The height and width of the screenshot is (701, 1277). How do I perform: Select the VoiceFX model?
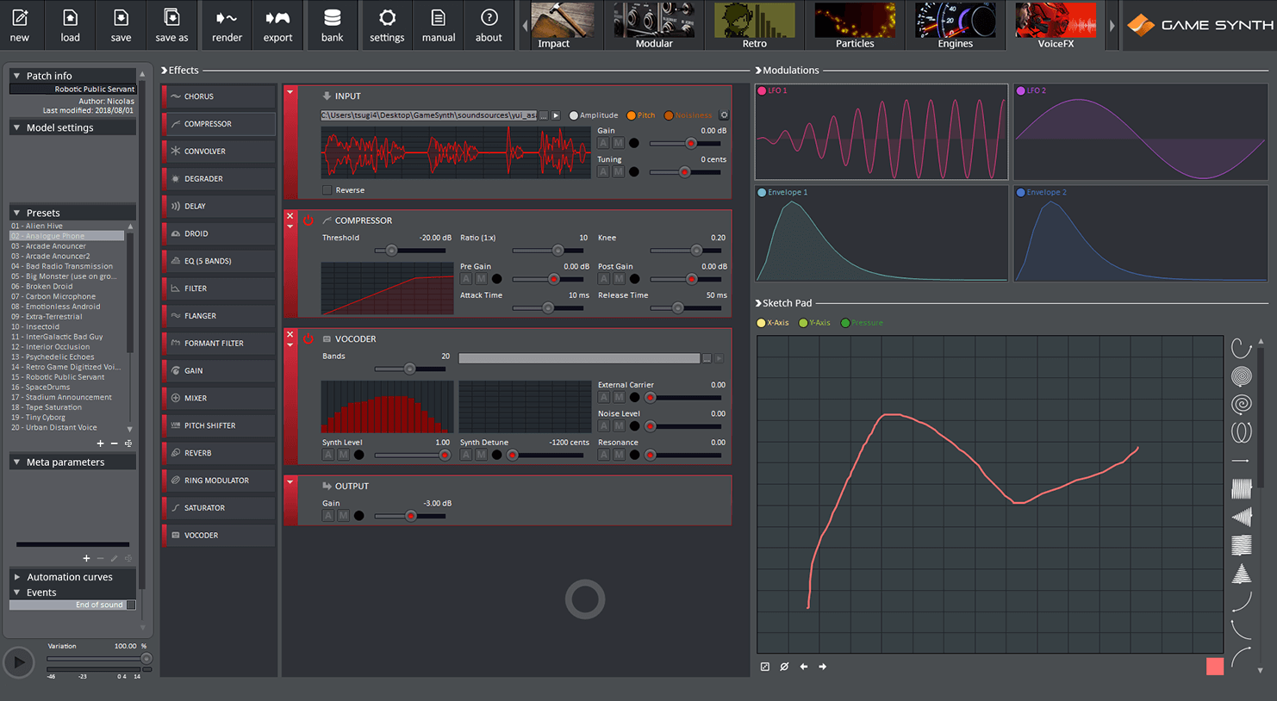pos(1056,25)
